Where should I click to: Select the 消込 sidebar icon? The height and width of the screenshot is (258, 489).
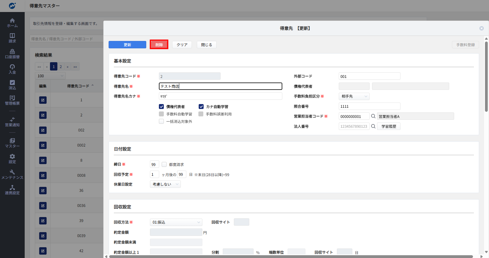coord(12,85)
